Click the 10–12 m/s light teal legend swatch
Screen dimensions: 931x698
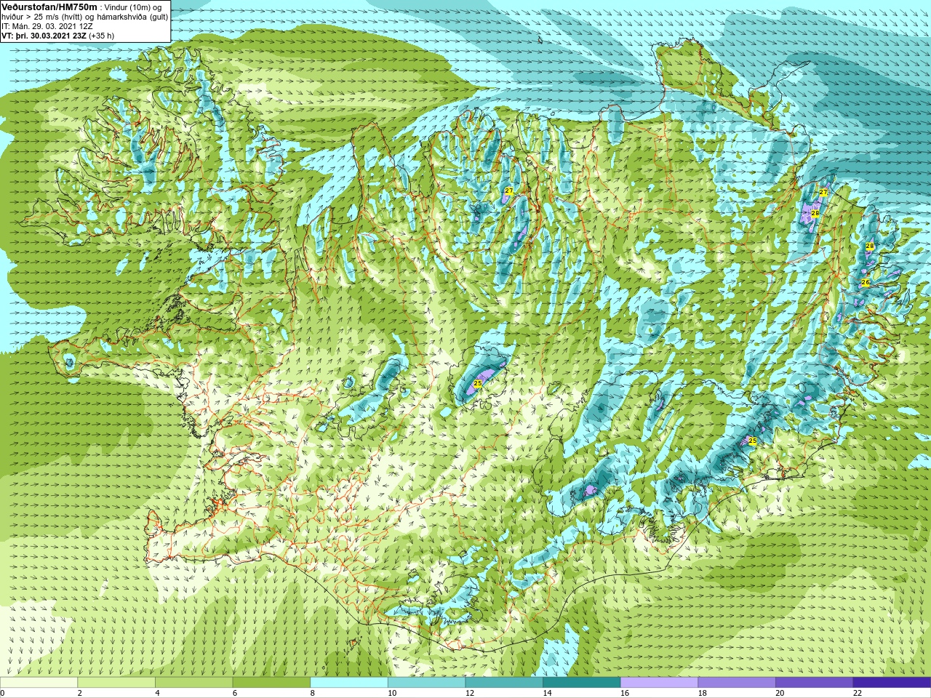click(426, 683)
